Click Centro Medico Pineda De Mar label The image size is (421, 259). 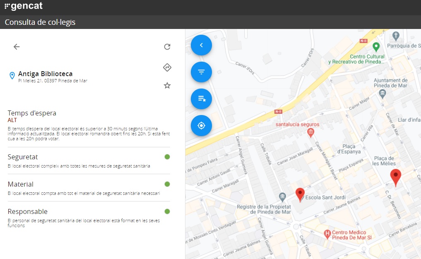tap(352, 235)
